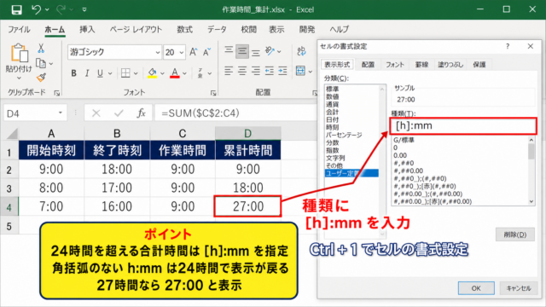Click the Borders icon
The height and width of the screenshot is (307, 546).
coord(125,73)
